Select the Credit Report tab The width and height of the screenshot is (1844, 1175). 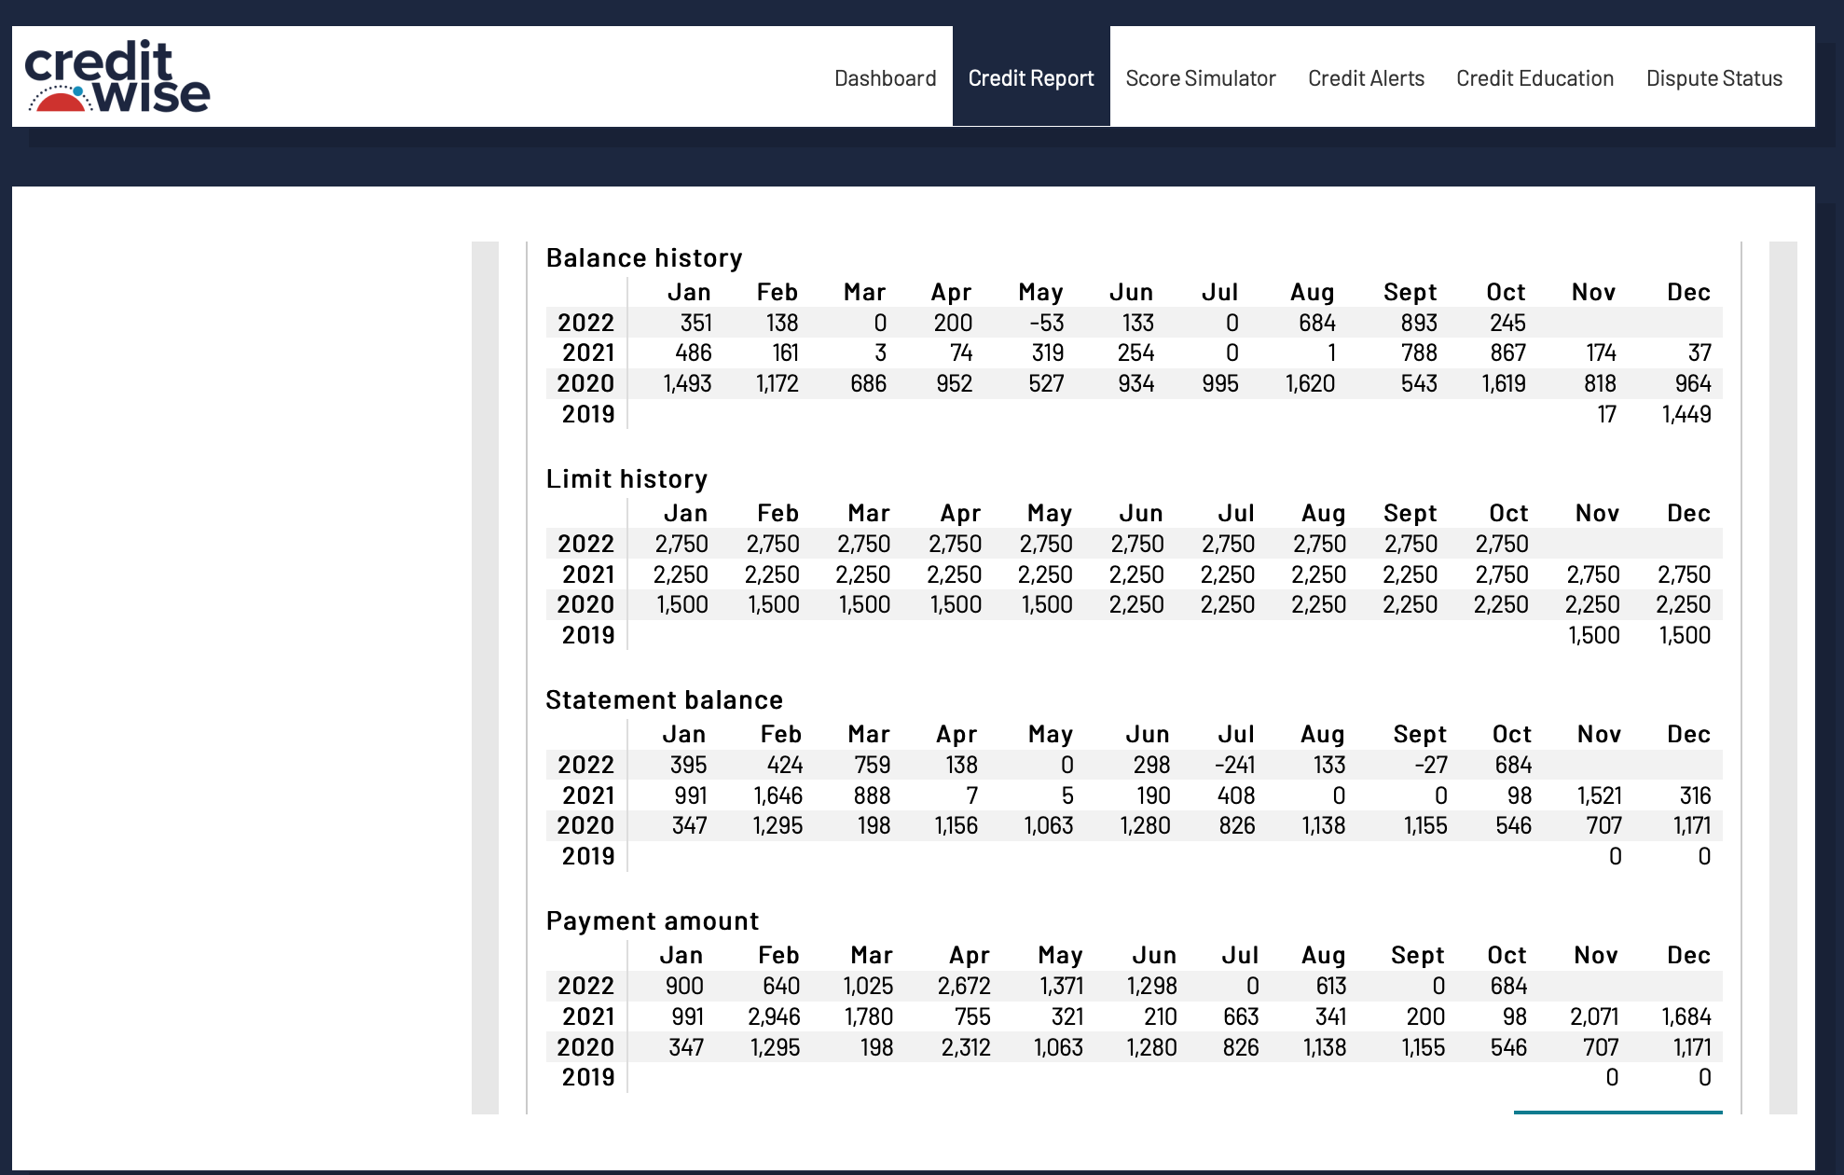click(1031, 78)
